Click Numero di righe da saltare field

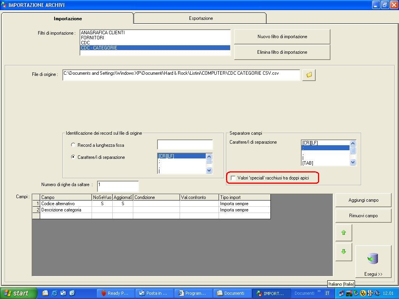118,186
